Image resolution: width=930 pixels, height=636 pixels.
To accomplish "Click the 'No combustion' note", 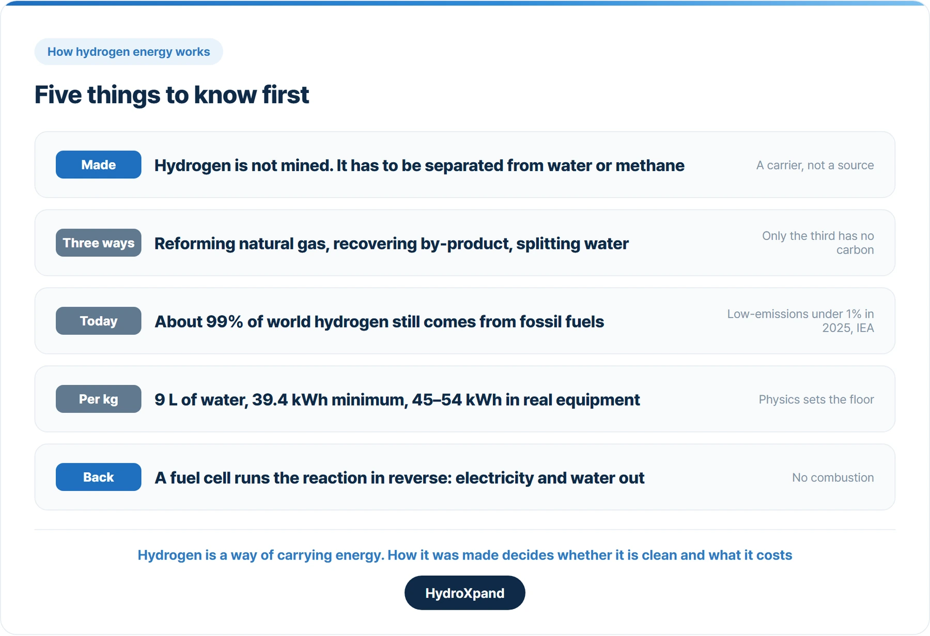I will click(x=833, y=477).
